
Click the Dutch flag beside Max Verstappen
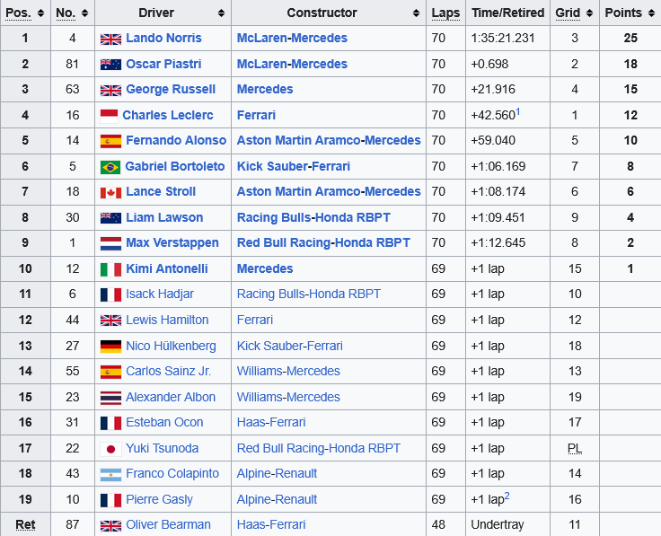tap(110, 243)
